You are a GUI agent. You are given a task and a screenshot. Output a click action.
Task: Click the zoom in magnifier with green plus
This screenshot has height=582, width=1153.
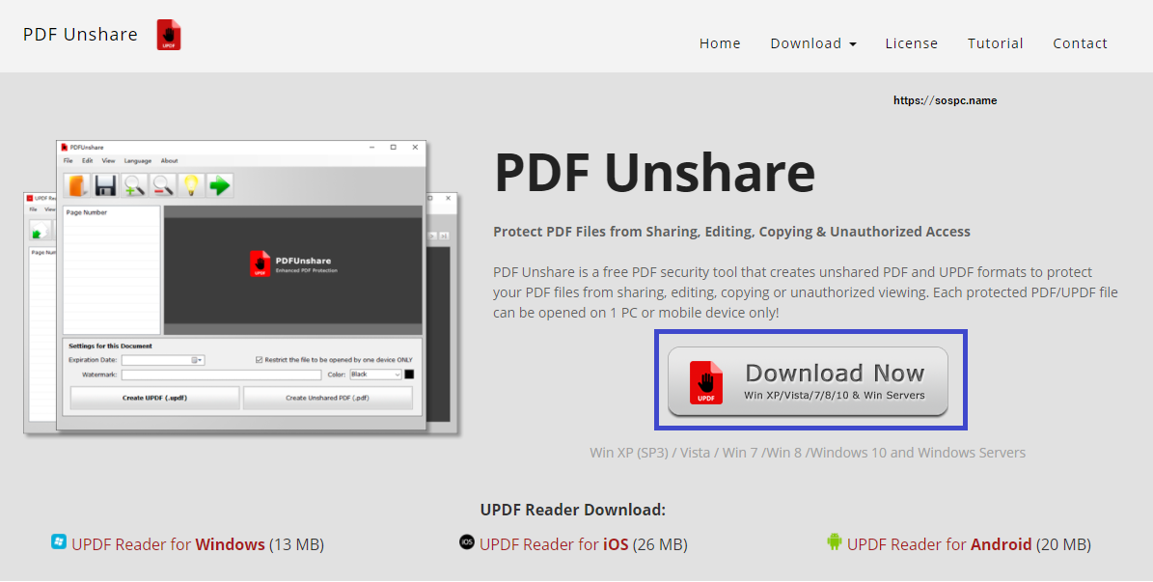(134, 185)
